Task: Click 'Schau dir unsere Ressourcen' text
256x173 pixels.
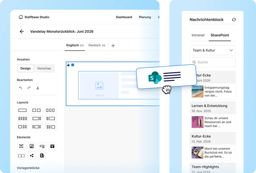Action: pyautogui.click(x=218, y=122)
